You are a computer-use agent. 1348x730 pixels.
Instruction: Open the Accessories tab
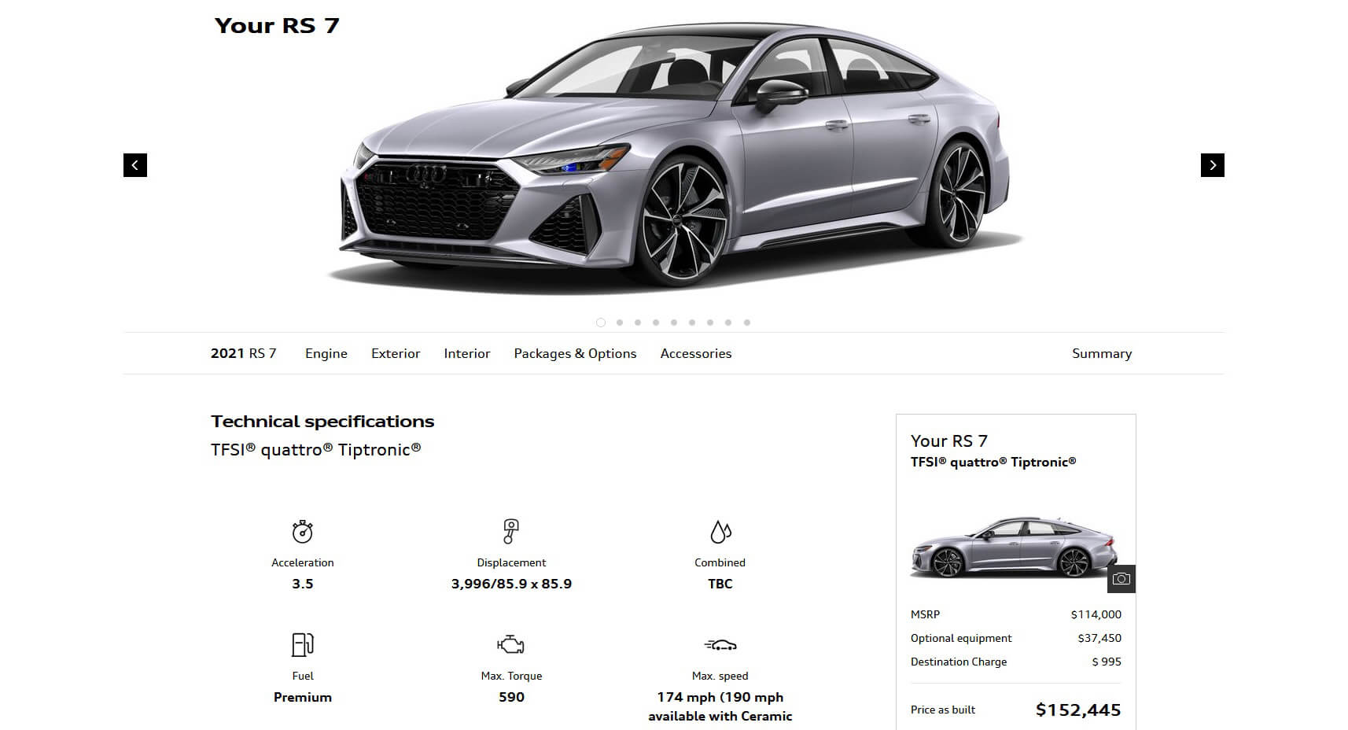(696, 354)
